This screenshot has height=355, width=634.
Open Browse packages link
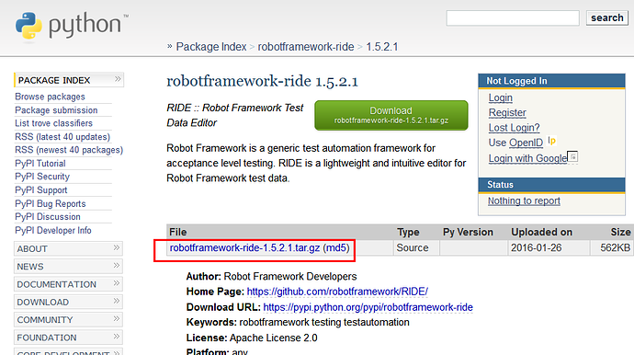pos(51,97)
